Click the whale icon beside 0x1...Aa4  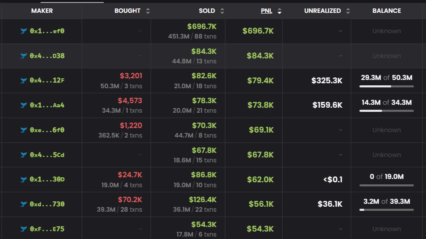click(24, 105)
